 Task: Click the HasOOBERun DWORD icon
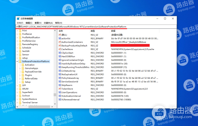pos(60,57)
